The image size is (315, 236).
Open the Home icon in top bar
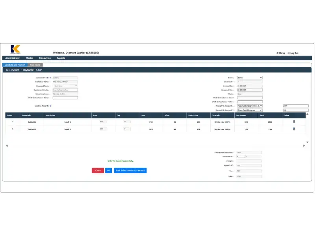278,53
